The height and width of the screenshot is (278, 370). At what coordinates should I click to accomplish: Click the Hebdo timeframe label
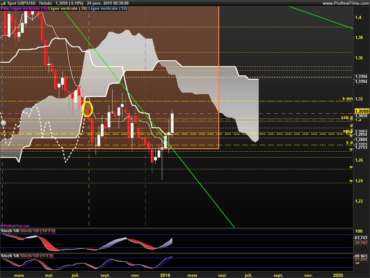[46, 3]
